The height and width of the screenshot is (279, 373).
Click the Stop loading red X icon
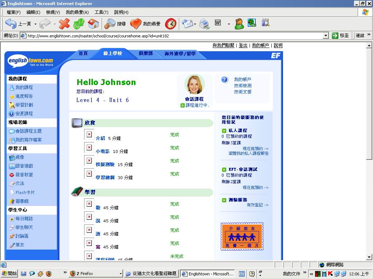pos(64,24)
